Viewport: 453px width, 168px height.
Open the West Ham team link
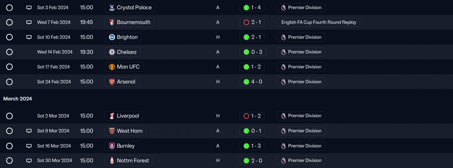129,131
